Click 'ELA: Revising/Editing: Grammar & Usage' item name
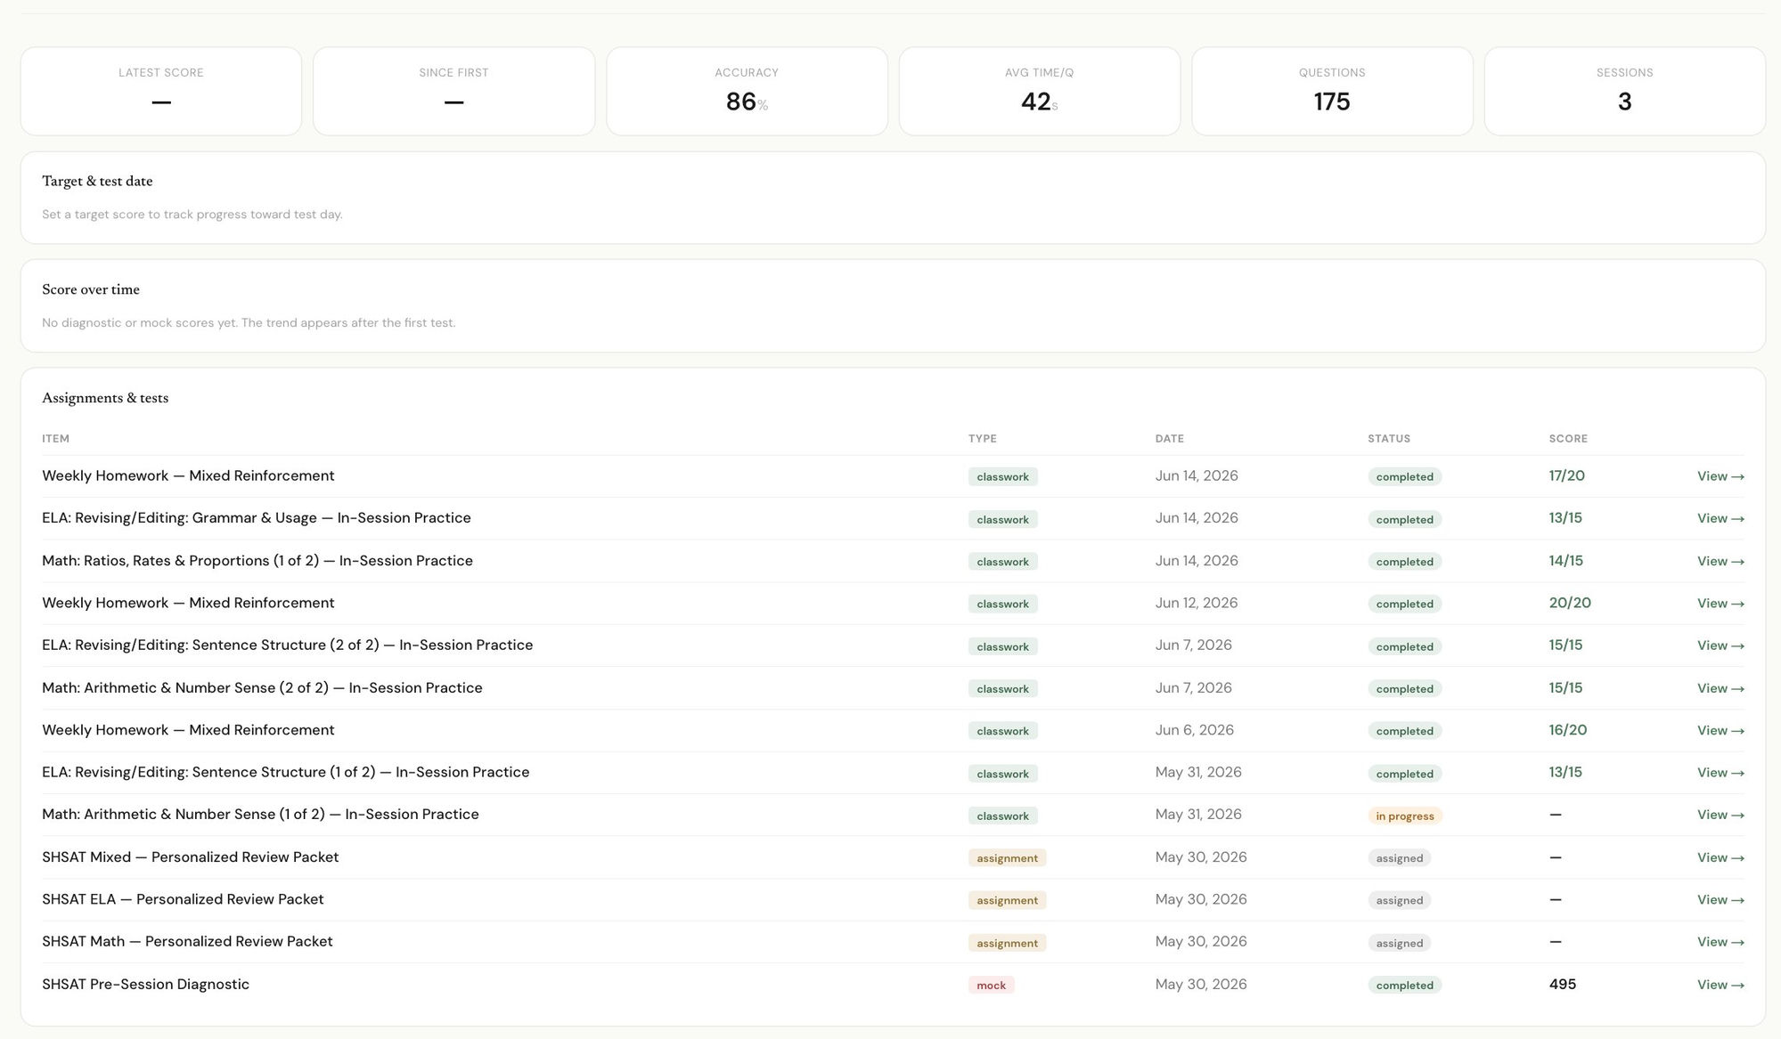This screenshot has height=1039, width=1781. tap(257, 518)
